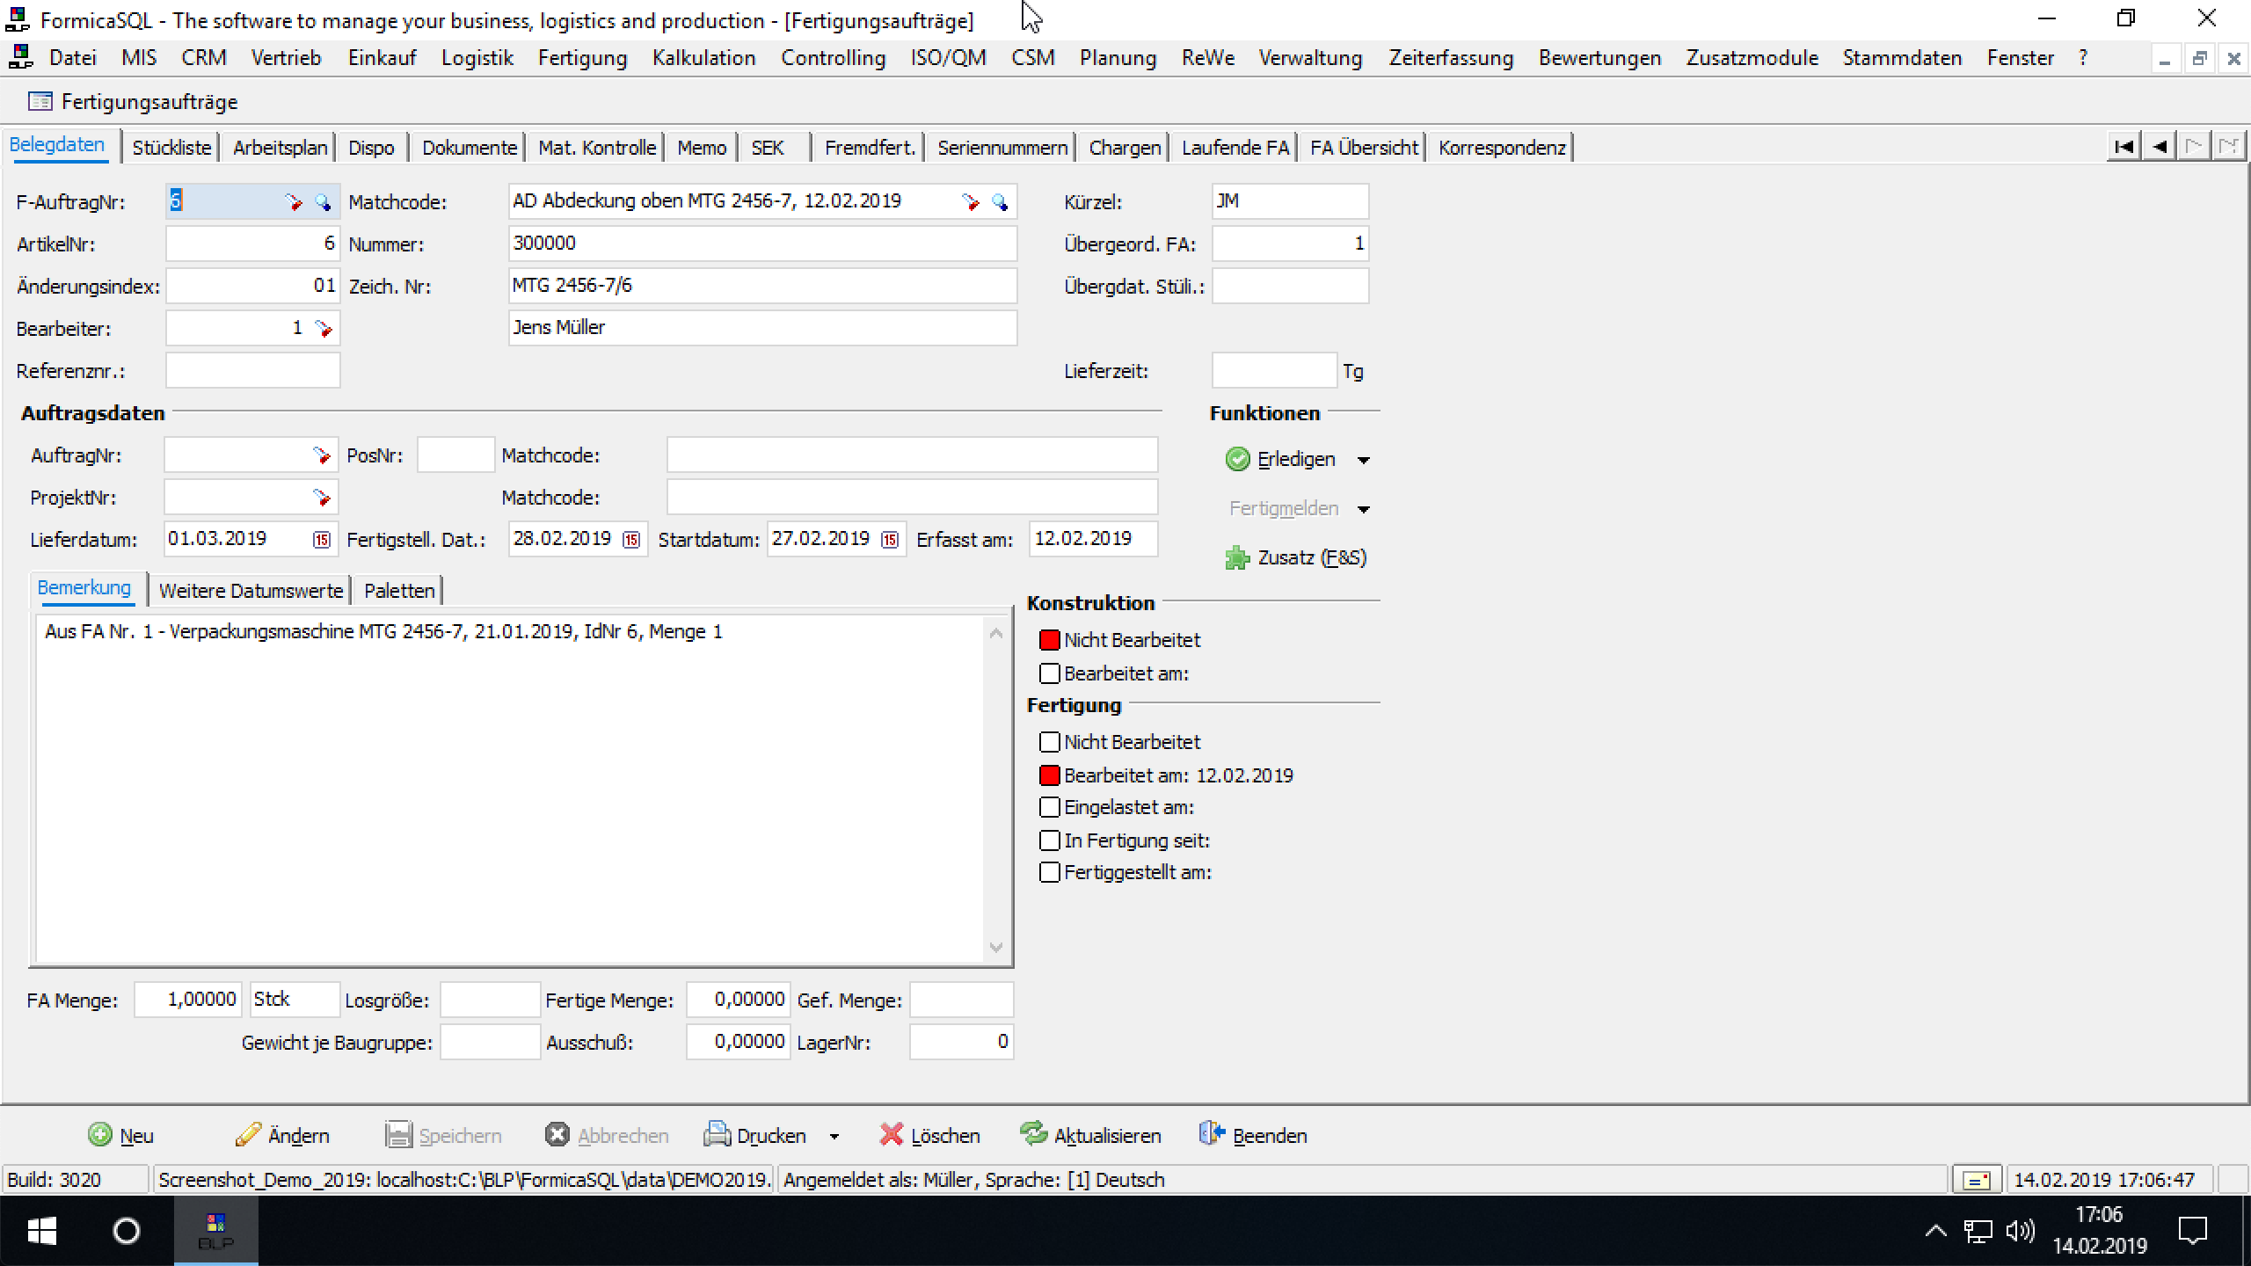Viewport: 2251px width, 1266px height.
Task: Click the ProjektNr lookup arrow icon
Action: tap(322, 498)
